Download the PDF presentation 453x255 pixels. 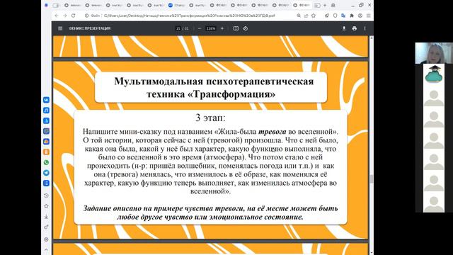coord(344,28)
